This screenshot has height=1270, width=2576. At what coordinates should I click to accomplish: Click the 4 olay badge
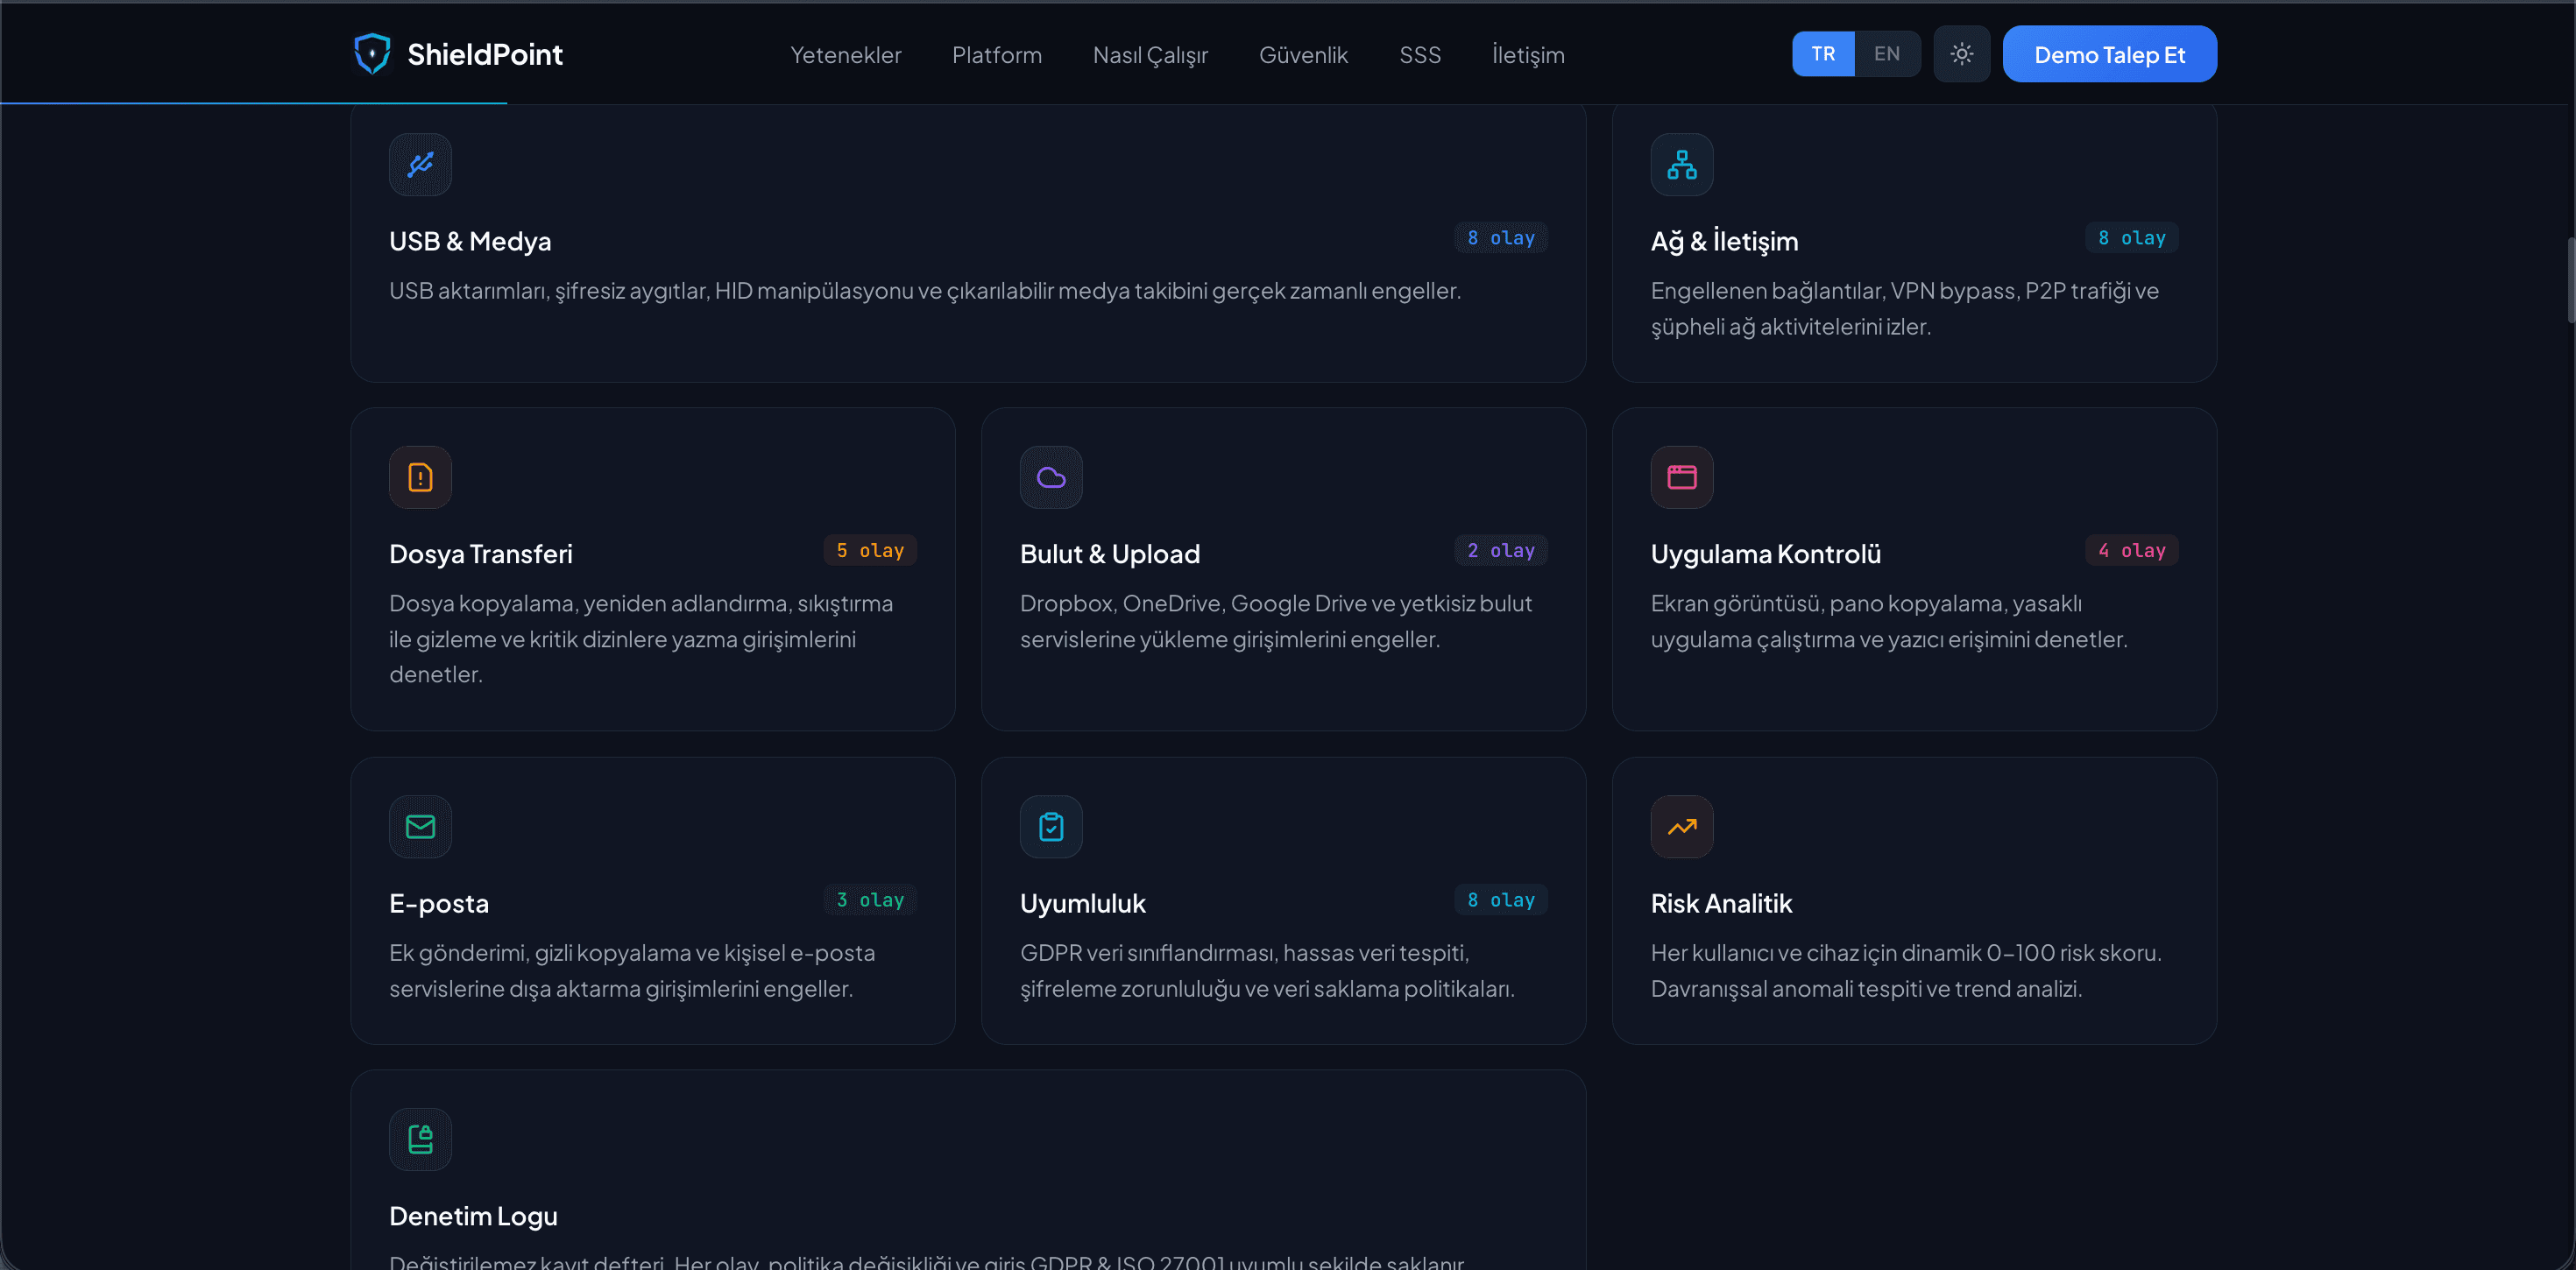click(x=2131, y=550)
